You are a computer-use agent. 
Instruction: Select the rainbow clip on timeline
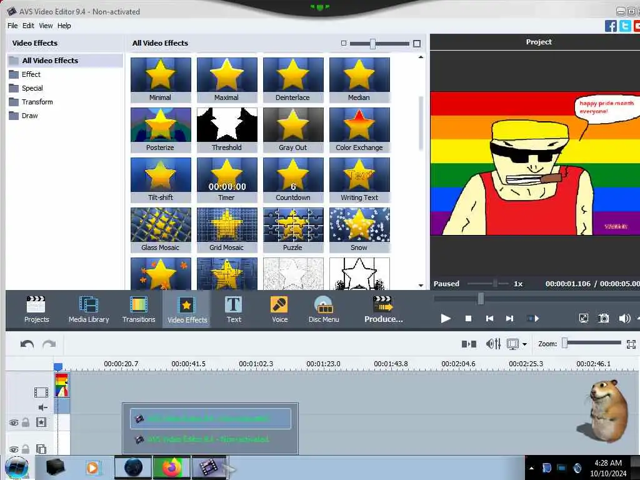pos(62,385)
